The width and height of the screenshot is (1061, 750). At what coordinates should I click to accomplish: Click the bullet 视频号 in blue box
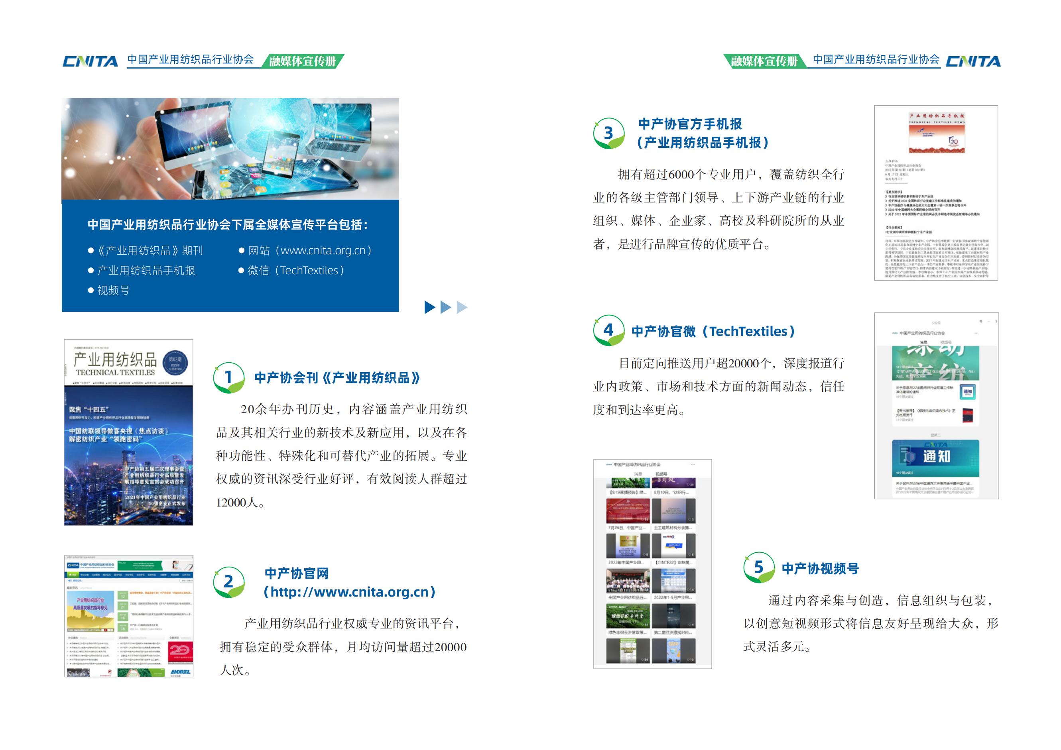point(109,290)
